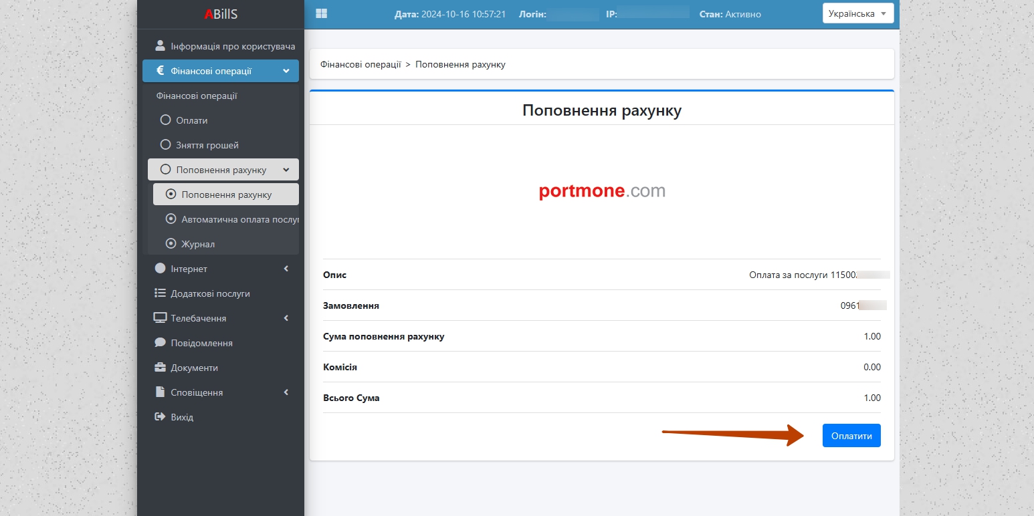
Task: Click the monitor icon beside Телебачення
Action: pos(160,317)
